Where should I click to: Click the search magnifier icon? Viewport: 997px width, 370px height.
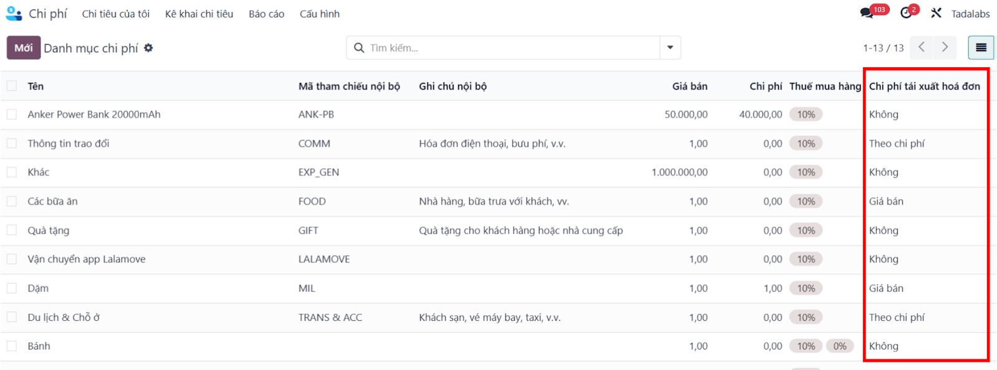point(359,48)
